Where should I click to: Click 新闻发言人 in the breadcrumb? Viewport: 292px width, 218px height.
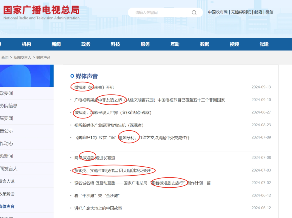click(22, 57)
